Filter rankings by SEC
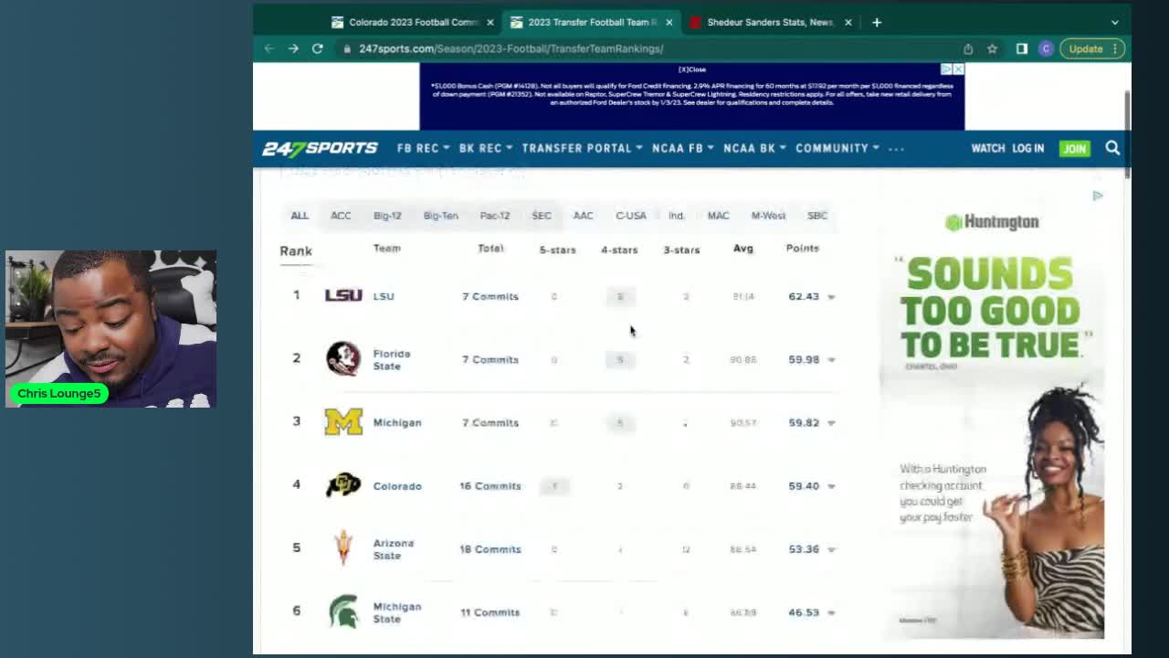Image resolution: width=1169 pixels, height=658 pixels. click(542, 216)
